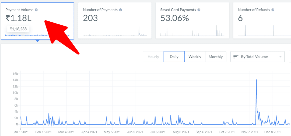The width and height of the screenshot is (291, 136).
Task: Click the Payment Volume card title
Action: pos(19,10)
